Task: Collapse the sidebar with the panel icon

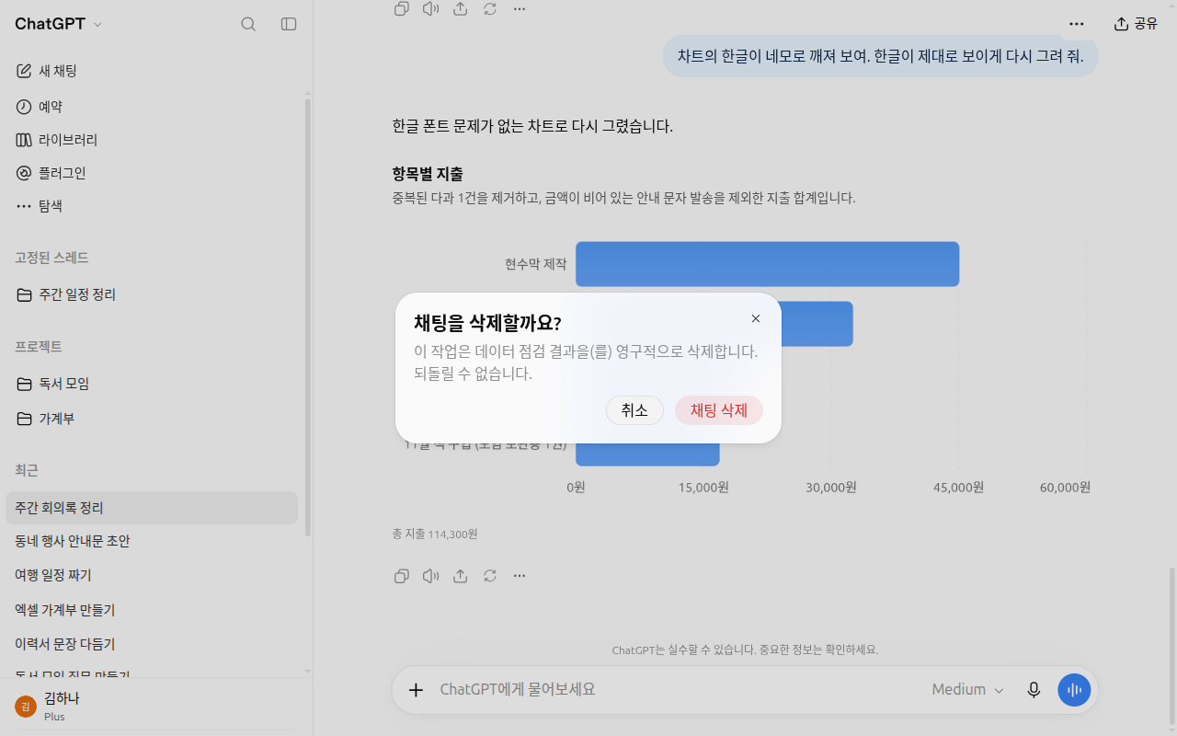Action: 289,24
